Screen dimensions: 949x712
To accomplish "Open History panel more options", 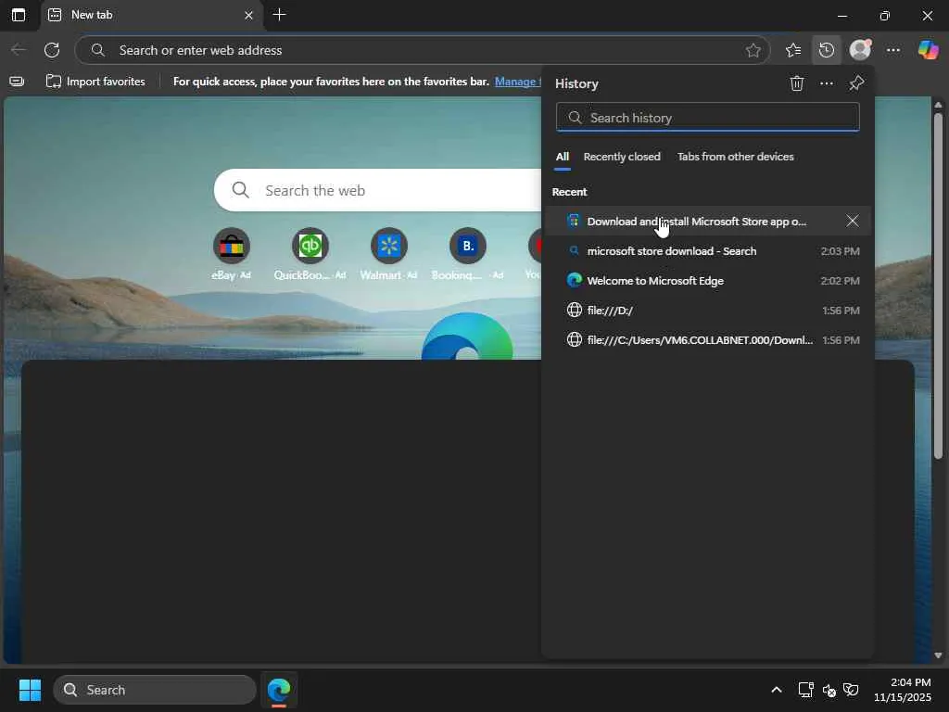I will point(826,83).
